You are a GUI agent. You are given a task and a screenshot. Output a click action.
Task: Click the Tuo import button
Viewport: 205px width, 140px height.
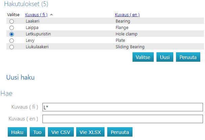37,132
